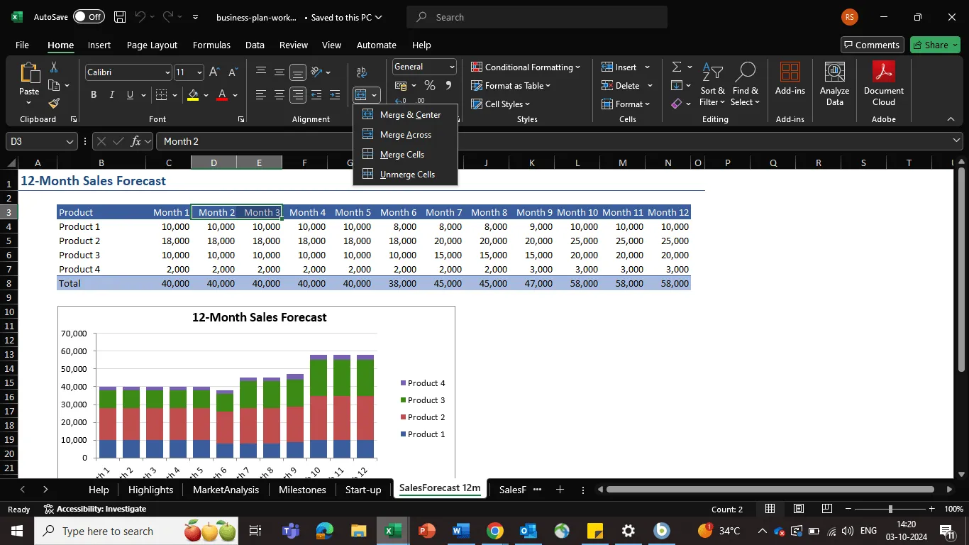969x545 pixels.
Task: Click the Fill Color bucket icon
Action: pyautogui.click(x=193, y=95)
